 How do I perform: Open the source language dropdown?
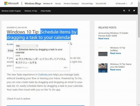pos(27,46)
